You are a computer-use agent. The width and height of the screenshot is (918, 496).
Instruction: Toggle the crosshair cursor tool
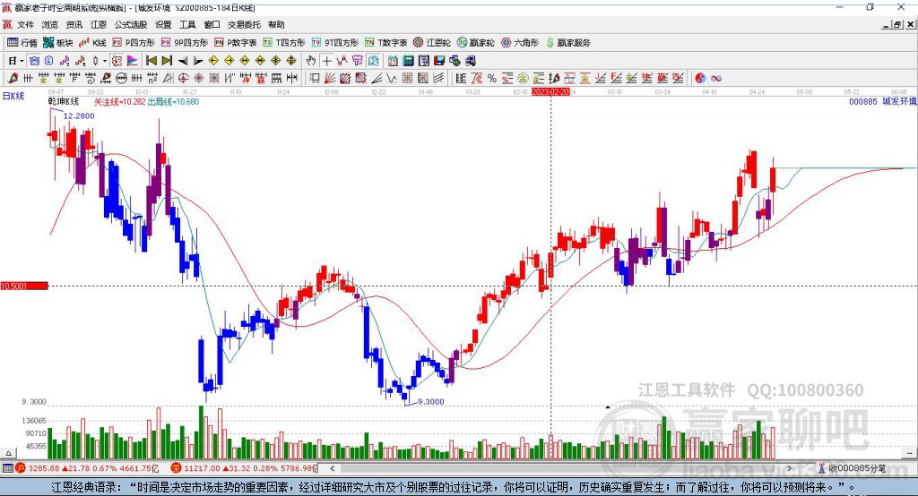(326, 61)
